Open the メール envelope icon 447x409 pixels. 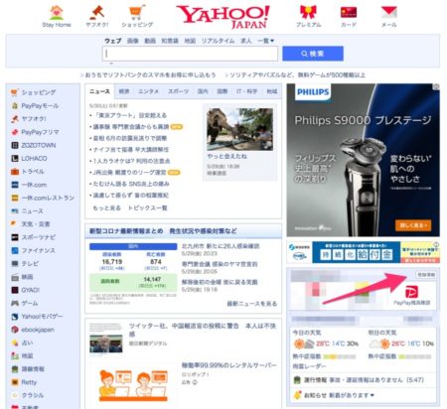tap(389, 13)
